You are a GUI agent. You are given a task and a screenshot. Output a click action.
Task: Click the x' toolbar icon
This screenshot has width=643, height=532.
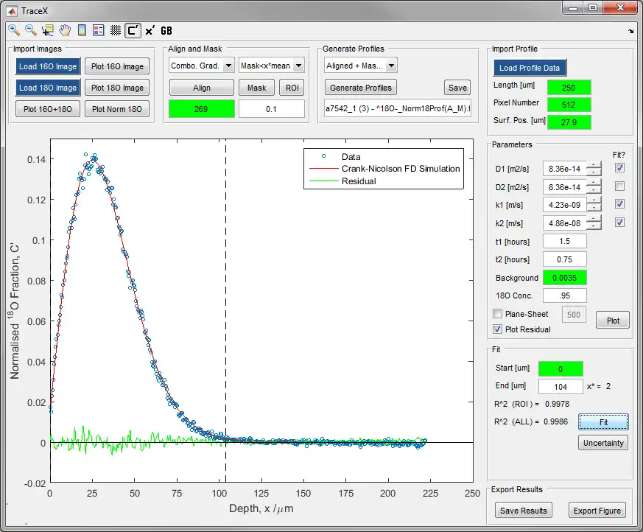[x=150, y=30]
